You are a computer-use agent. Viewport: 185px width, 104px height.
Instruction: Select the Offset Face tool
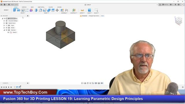coord(53,10)
